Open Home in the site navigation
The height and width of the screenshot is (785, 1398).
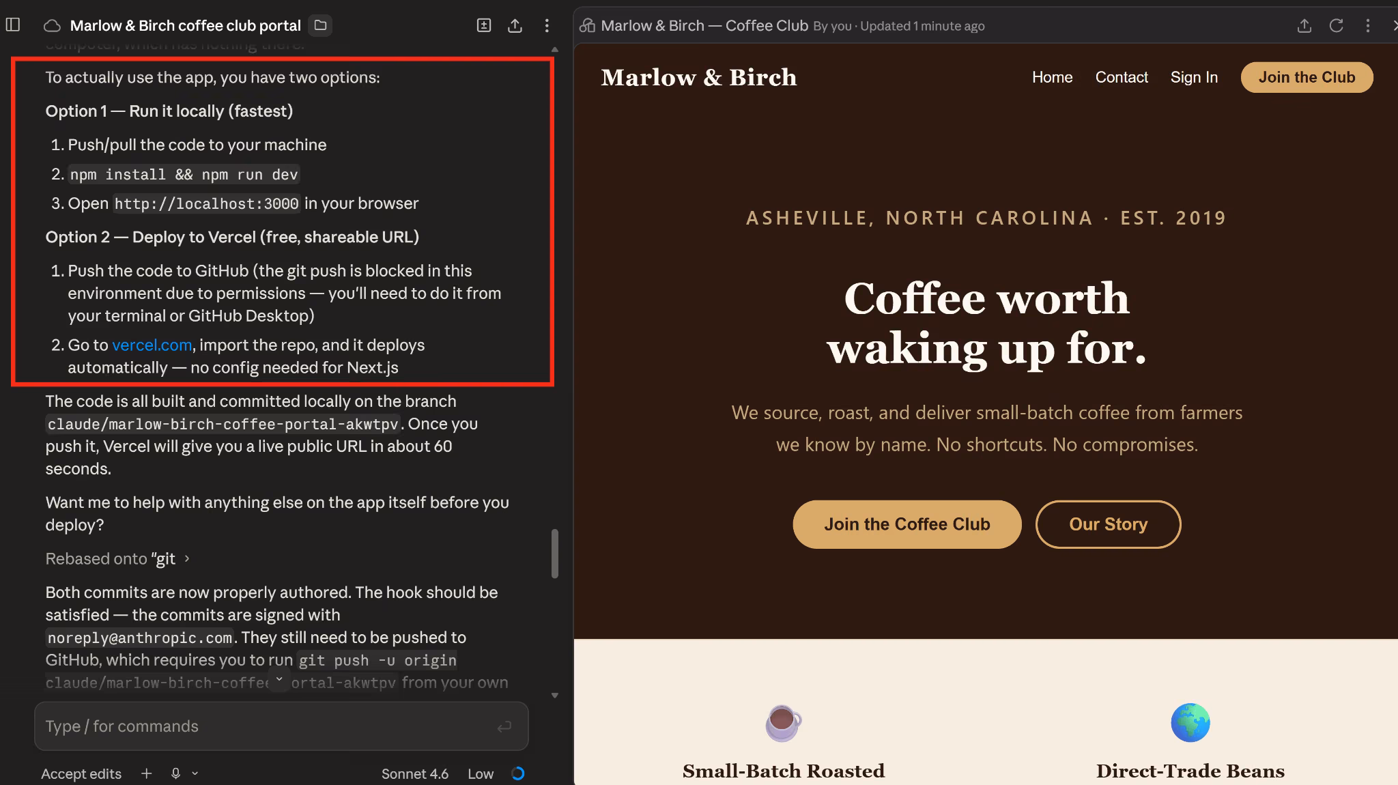[x=1052, y=77]
